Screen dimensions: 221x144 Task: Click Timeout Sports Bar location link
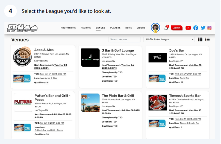pyautogui.click(x=189, y=123)
